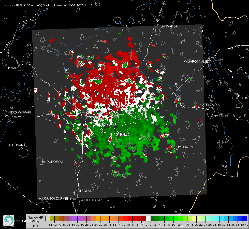Screen dimensions: 249x229
Task: Click the teal swirl logo icon
Action: pyautogui.click(x=9, y=220)
